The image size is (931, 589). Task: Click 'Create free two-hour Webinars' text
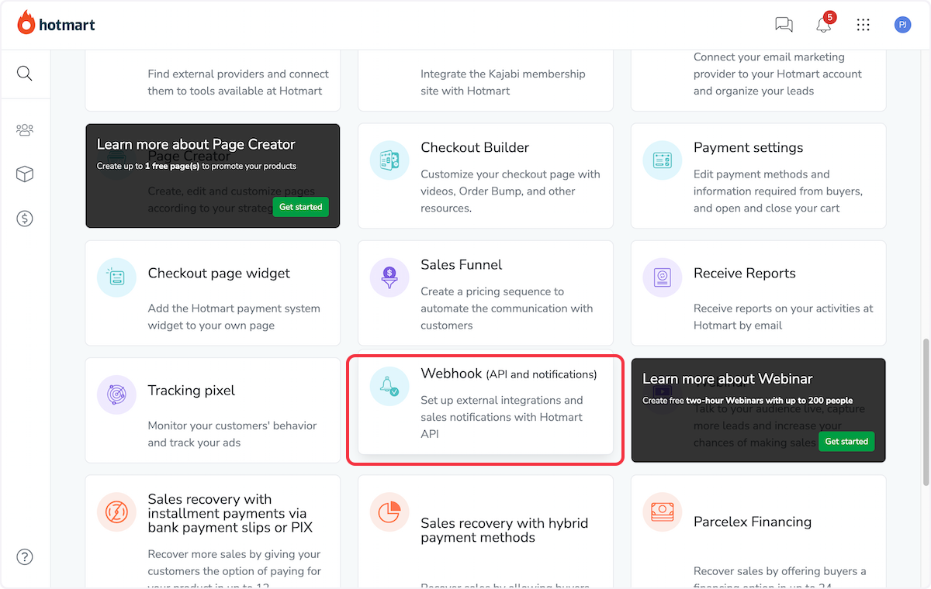[x=747, y=401]
